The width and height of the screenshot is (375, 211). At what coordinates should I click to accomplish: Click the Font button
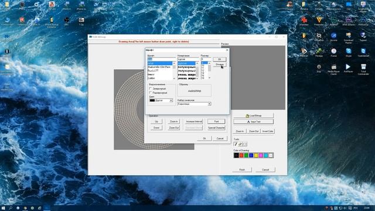[x=216, y=121]
